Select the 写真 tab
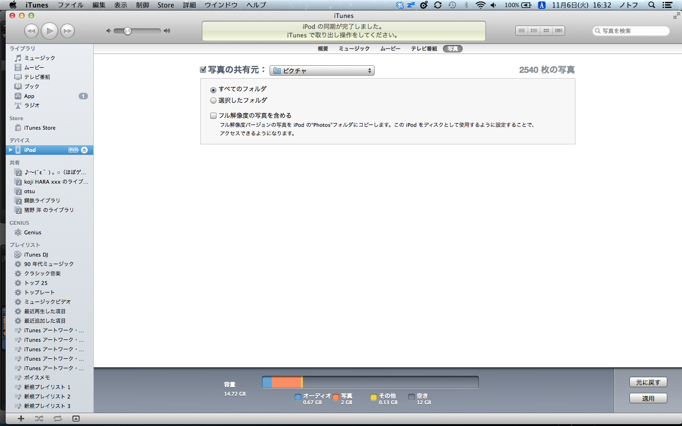Screen dimensions: 682x426 pyautogui.click(x=453, y=49)
